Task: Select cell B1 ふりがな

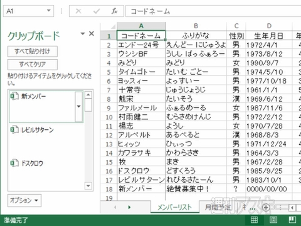Action: pyautogui.click(x=196, y=36)
